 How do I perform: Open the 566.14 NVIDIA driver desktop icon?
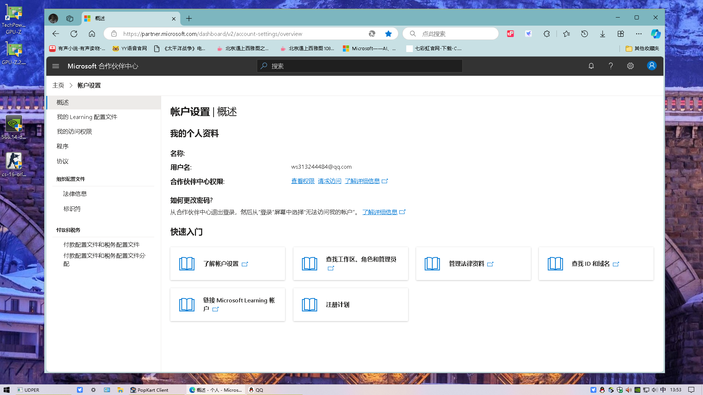pos(14,127)
